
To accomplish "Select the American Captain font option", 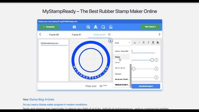I will click(x=122, y=85).
